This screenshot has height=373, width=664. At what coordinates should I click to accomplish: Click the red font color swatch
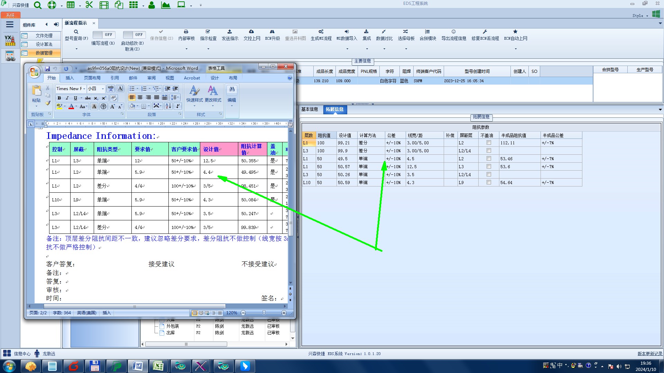71,106
